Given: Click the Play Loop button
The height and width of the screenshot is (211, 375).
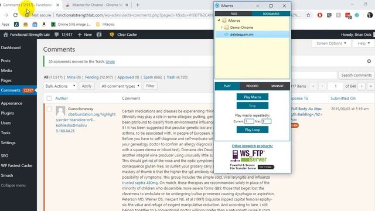Looking at the screenshot, I should click(x=253, y=130).
